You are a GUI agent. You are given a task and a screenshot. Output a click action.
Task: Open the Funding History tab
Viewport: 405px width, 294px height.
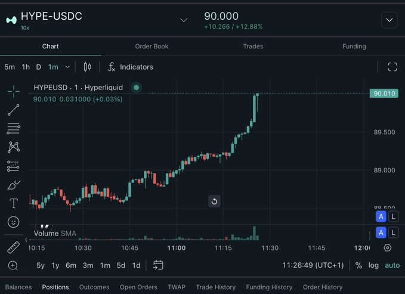coord(269,287)
